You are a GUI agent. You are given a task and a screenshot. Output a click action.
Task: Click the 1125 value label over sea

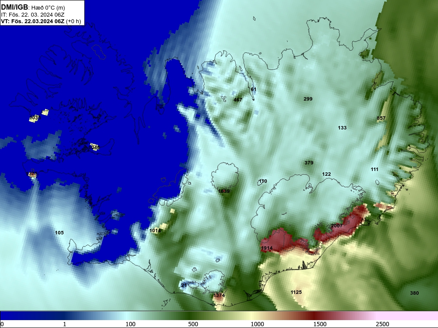296,292
